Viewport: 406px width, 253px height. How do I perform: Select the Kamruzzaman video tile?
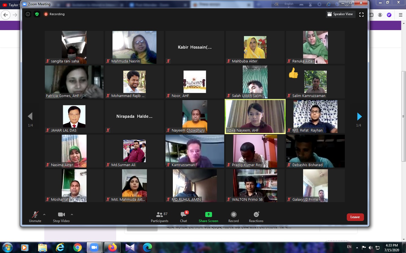click(195, 151)
